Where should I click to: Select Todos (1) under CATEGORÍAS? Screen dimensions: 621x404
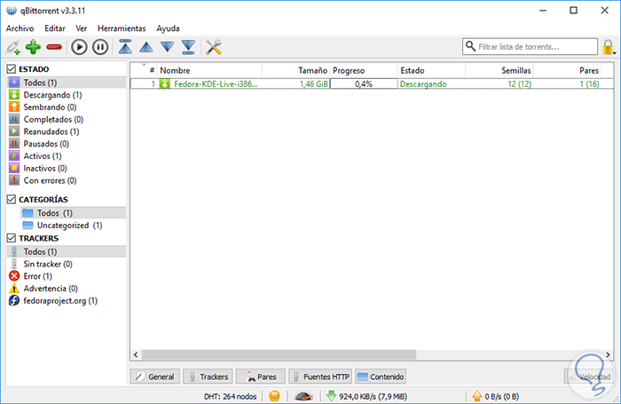73,213
